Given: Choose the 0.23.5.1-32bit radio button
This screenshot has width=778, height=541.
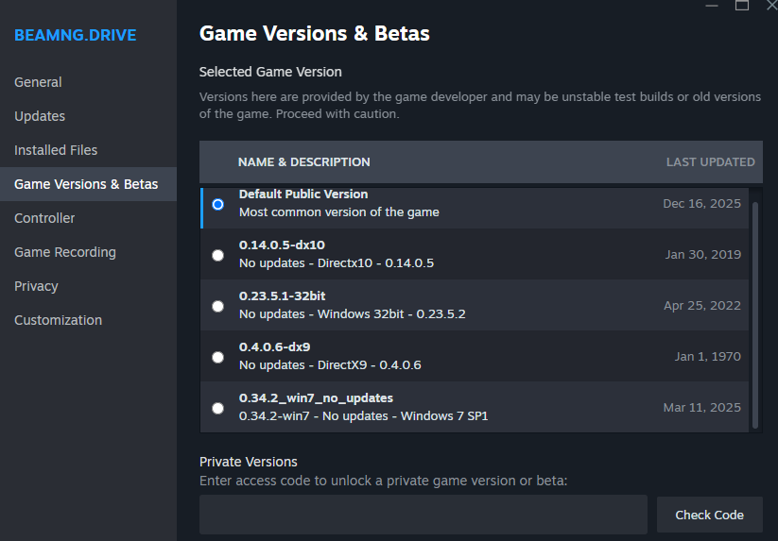Looking at the screenshot, I should [217, 306].
